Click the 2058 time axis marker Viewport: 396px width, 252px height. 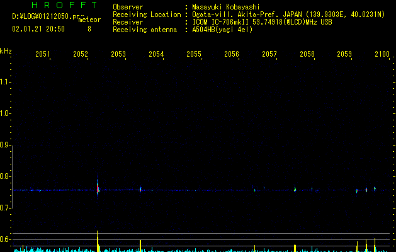click(307, 54)
